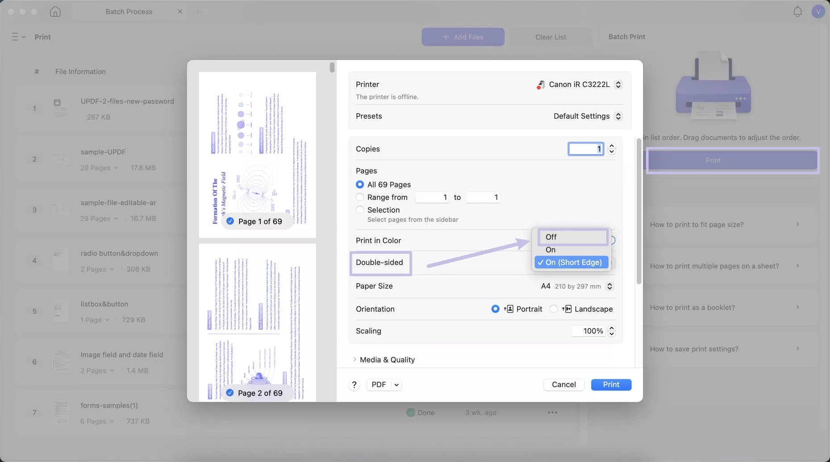Screen dimensions: 830x462
Task: Open How to print multiple pages on a sheet
Action: [725, 266]
